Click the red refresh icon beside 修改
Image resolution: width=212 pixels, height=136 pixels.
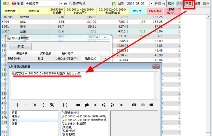tap(14, 4)
